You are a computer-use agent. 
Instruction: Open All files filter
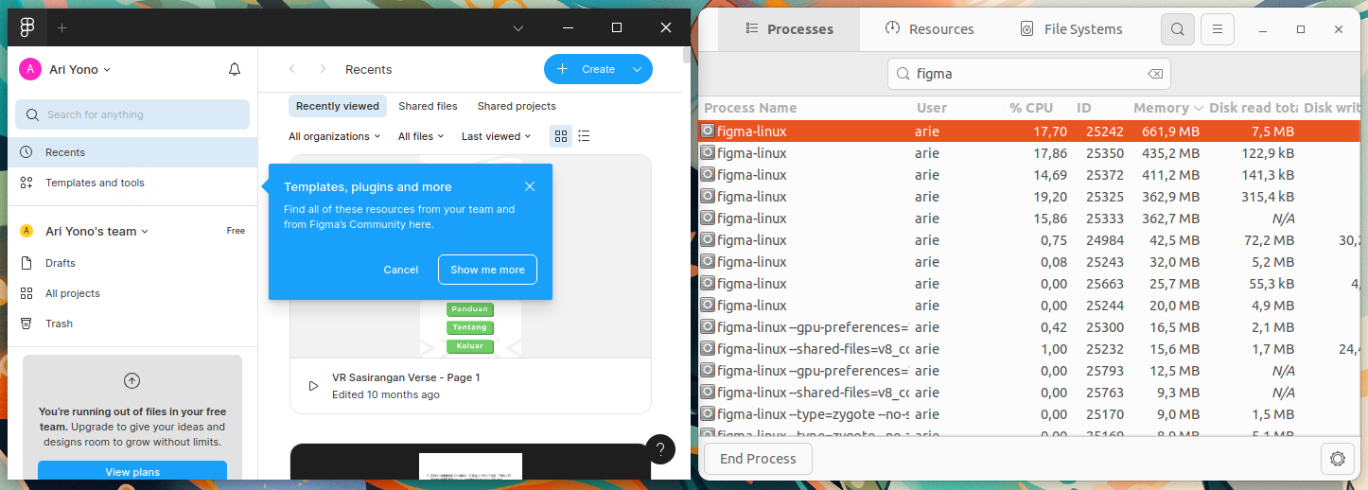coord(422,136)
